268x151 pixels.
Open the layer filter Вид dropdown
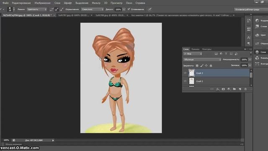click(193, 54)
